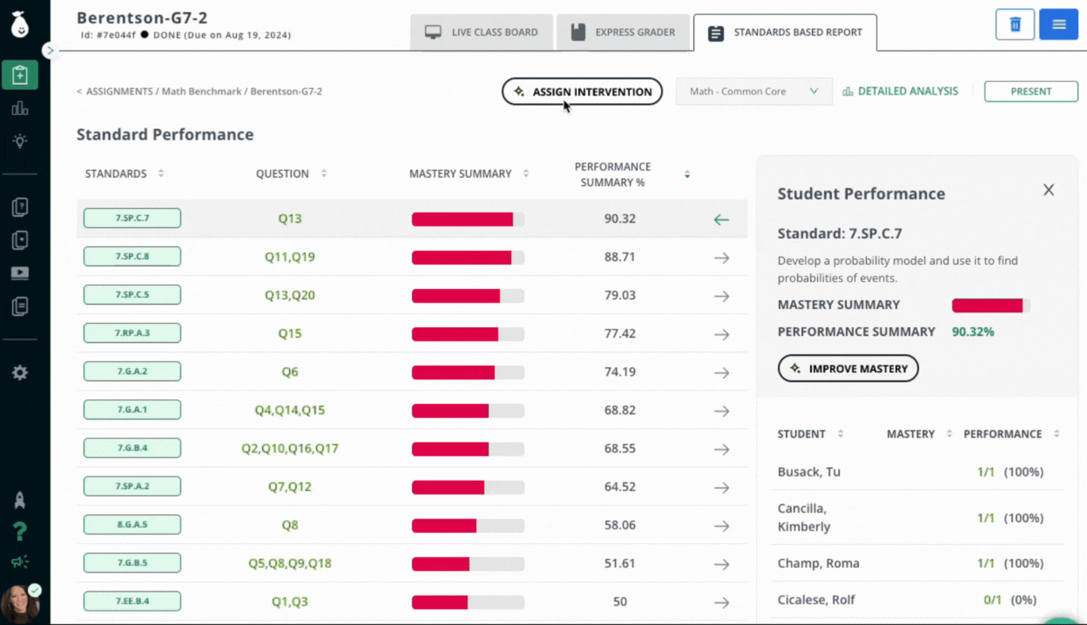Click the 8.G.A.5 standard tag

click(x=132, y=524)
